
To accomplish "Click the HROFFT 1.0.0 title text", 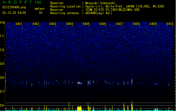I will (22, 2).
